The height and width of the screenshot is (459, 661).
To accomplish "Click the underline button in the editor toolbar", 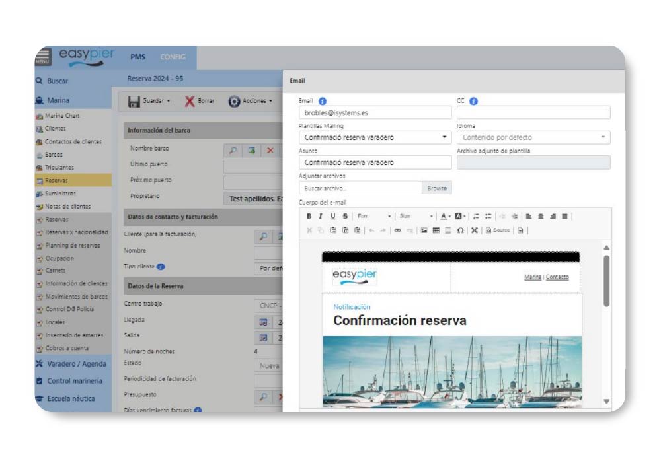I will click(332, 216).
